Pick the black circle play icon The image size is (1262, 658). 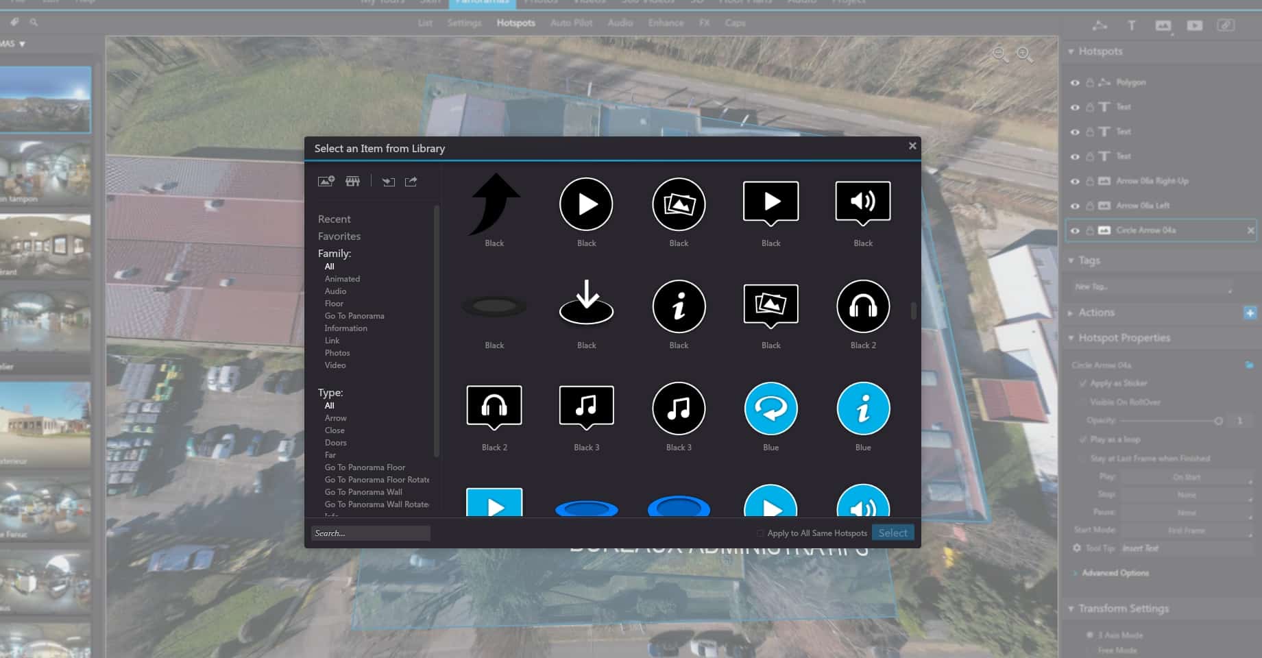tap(586, 204)
